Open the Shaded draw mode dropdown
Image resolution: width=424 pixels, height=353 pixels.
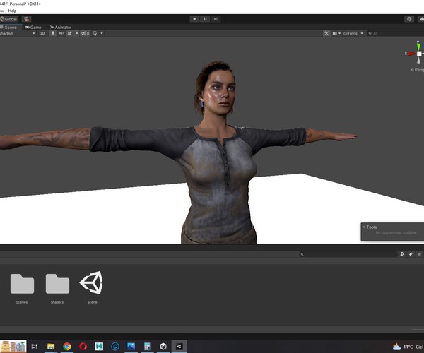click(18, 33)
